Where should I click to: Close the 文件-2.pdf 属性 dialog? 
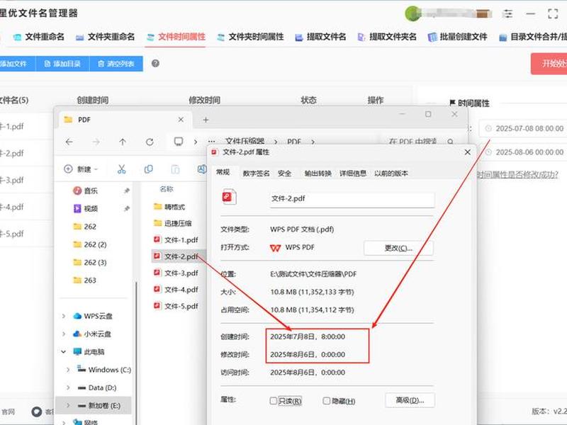point(468,152)
